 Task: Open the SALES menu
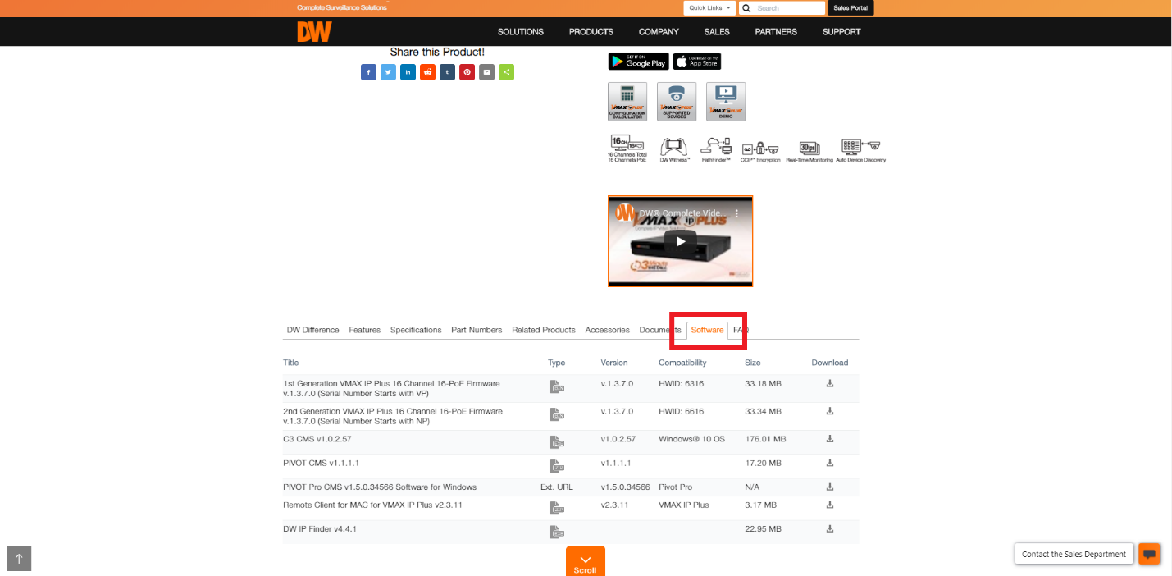[717, 32]
